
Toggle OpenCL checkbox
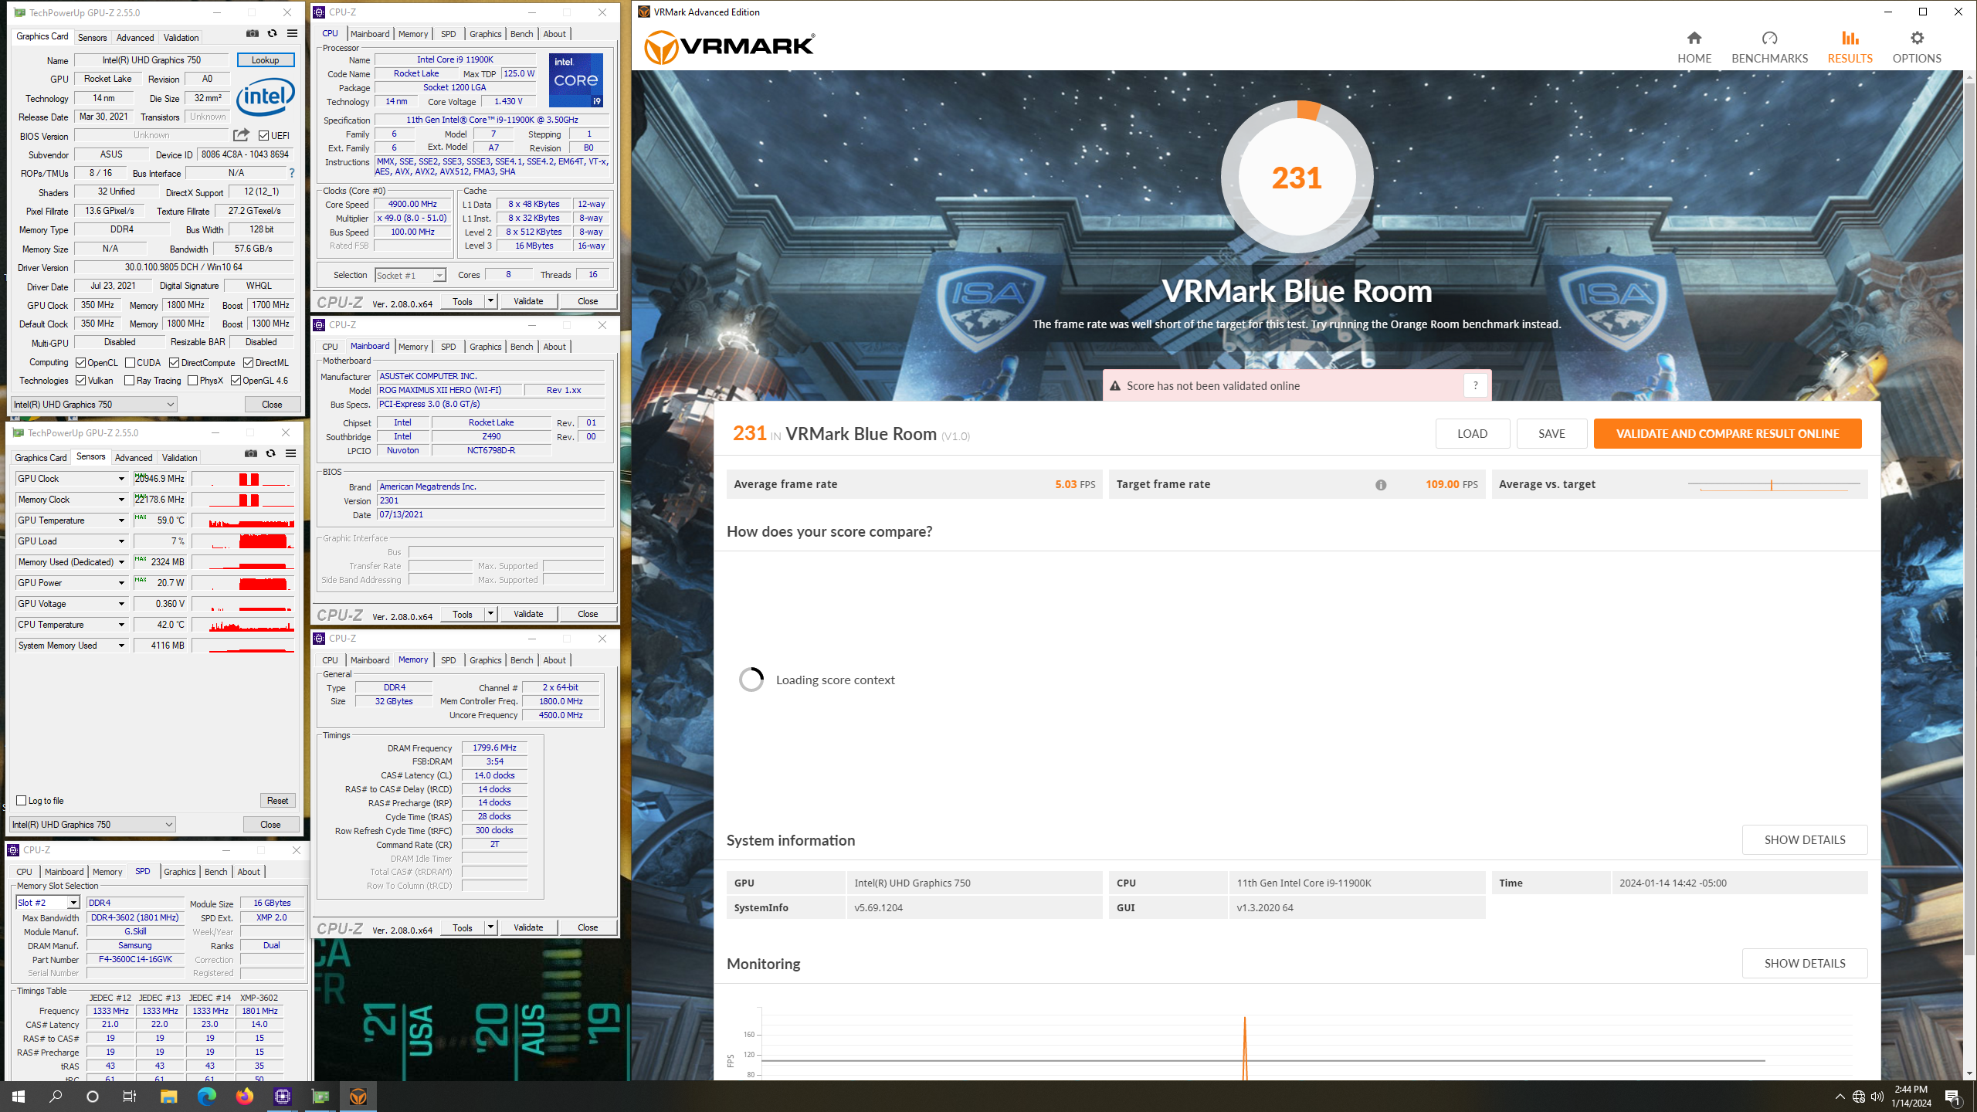80,362
